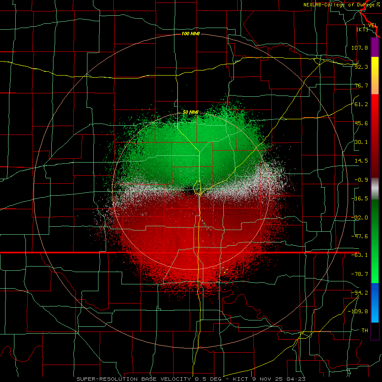Click the yellow-orange segment of the color bar
Screen dimensions: 382x382
coord(375,76)
